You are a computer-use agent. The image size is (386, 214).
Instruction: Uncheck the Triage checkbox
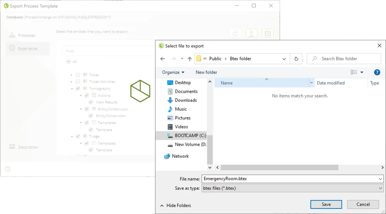78,136
